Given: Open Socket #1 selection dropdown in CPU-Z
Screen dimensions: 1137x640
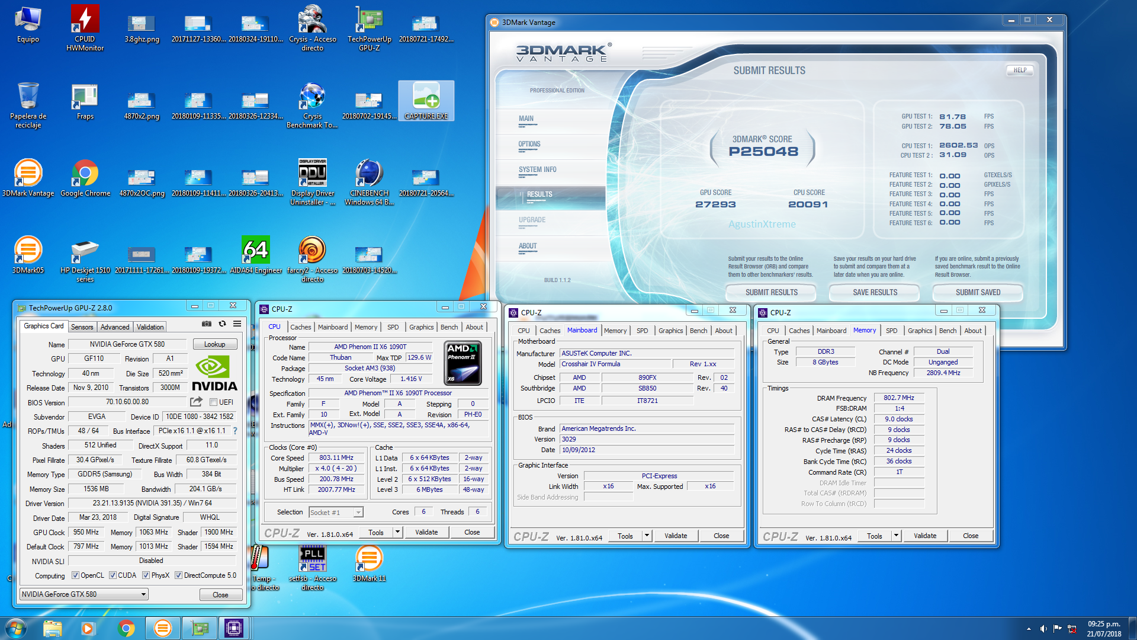Looking at the screenshot, I should coord(336,513).
